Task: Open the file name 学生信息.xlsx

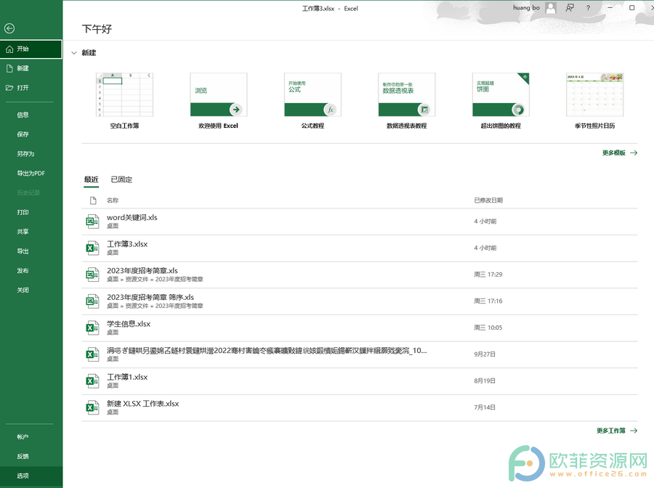Action: (129, 324)
